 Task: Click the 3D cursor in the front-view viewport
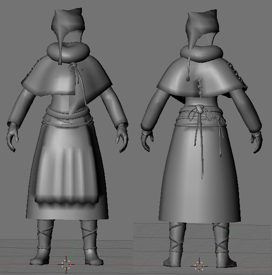pyautogui.click(x=66, y=264)
